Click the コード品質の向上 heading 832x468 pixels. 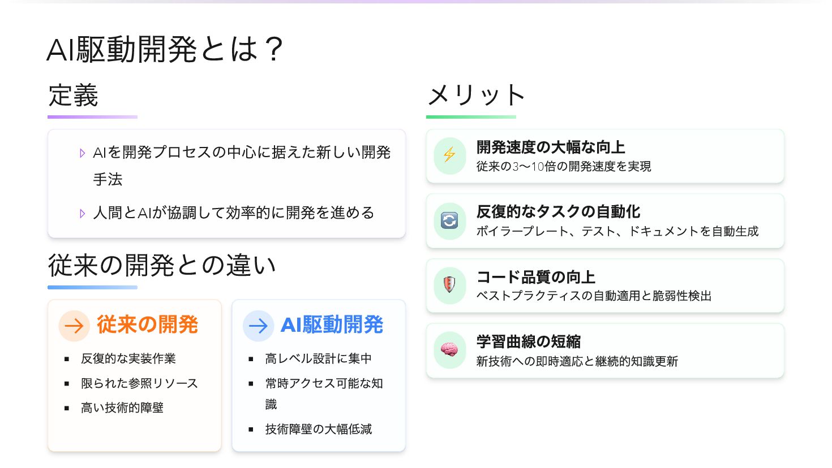pos(535,277)
